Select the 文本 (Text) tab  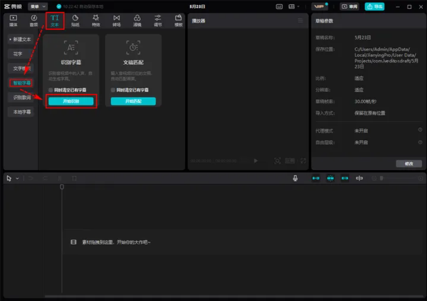(54, 20)
